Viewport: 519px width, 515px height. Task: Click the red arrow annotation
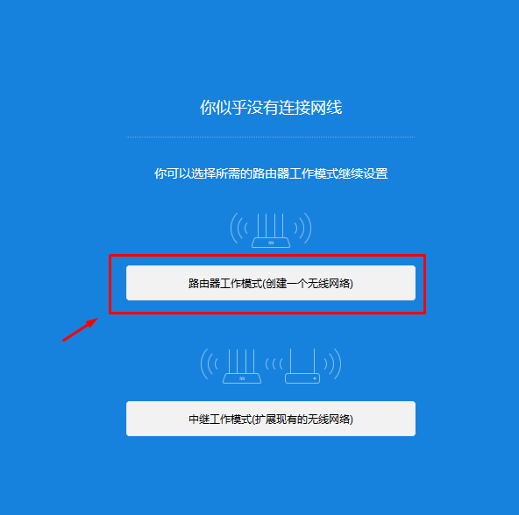81,329
